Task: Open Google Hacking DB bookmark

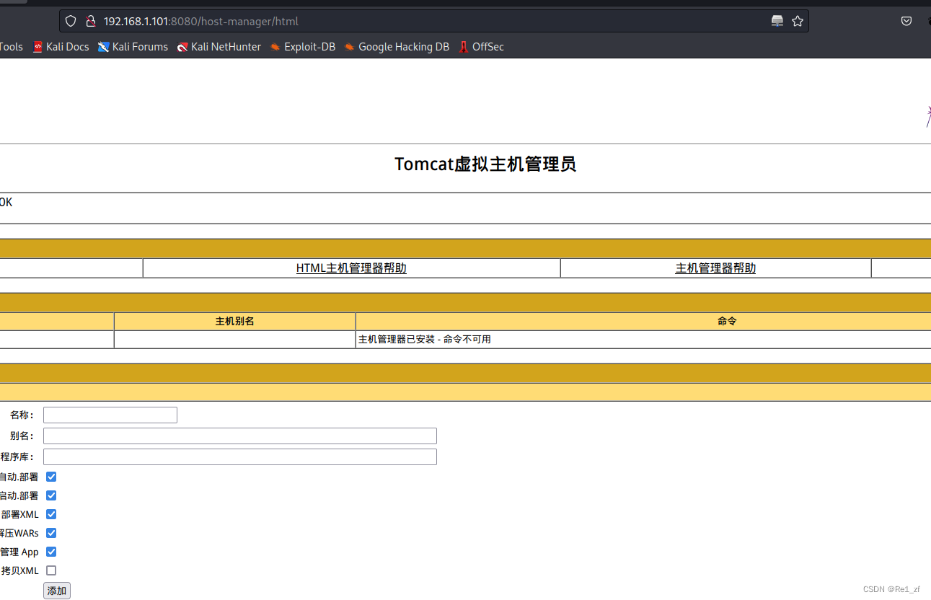Action: (397, 47)
